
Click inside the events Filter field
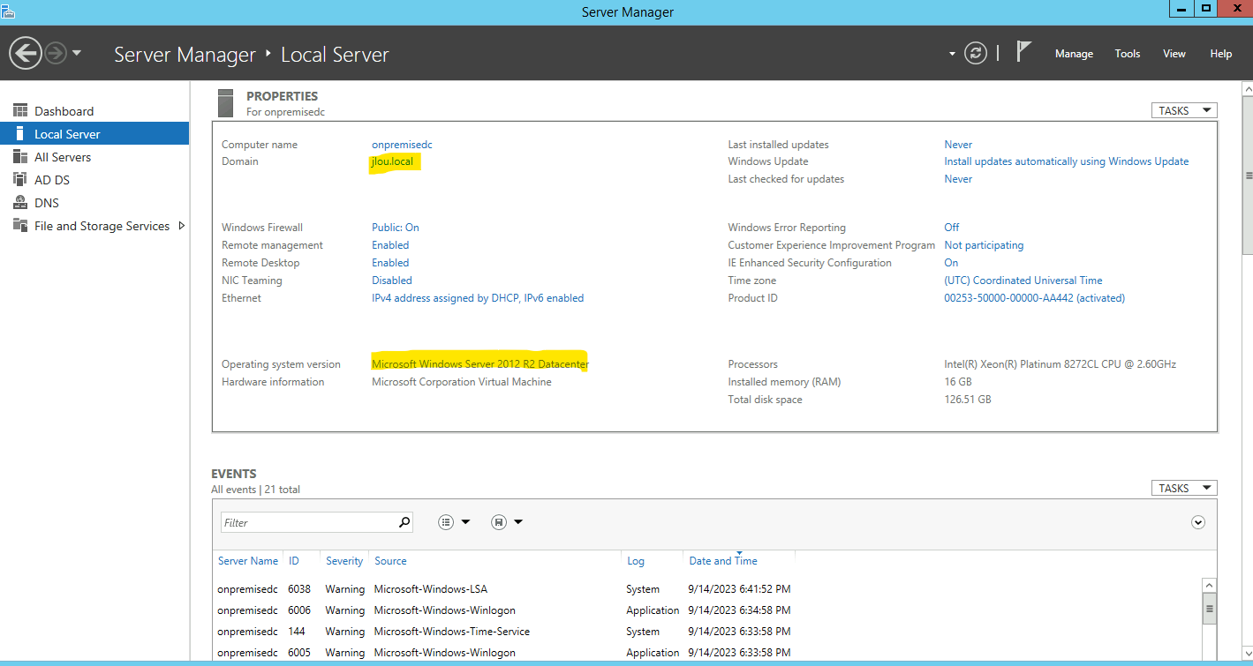(307, 522)
